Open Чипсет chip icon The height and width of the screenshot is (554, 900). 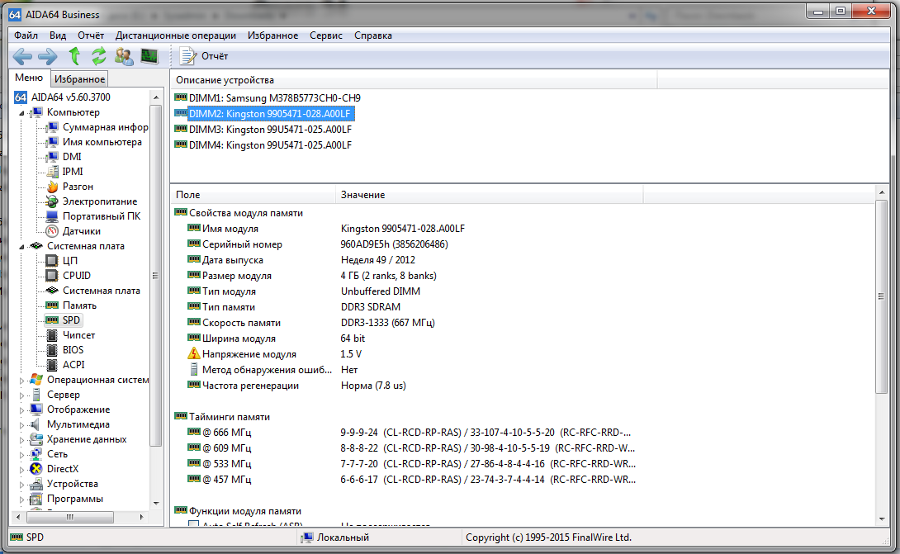pos(52,335)
